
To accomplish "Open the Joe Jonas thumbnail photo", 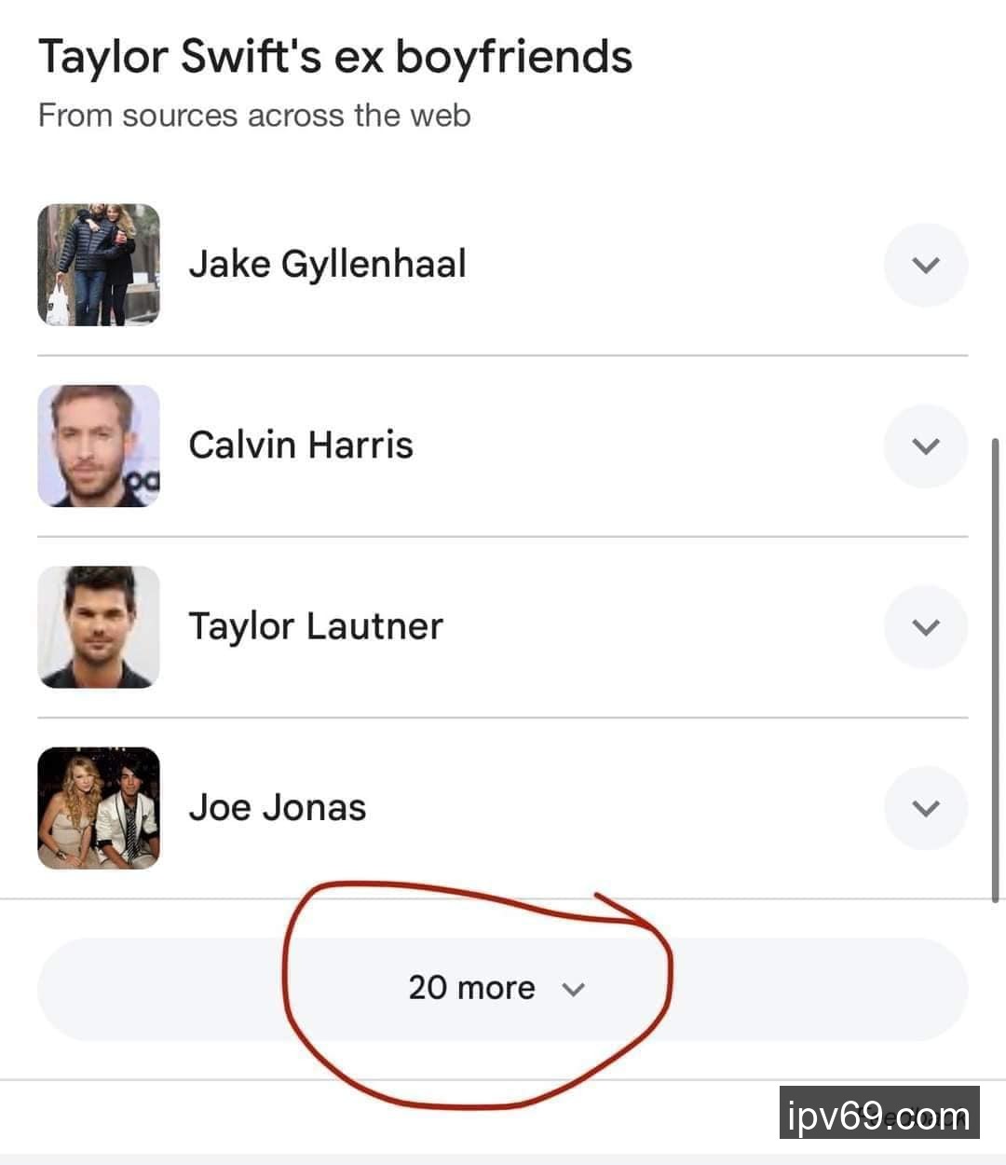I will [99, 807].
